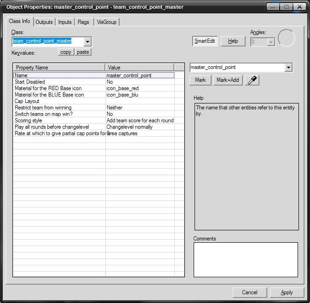Screen dimensions: 310x303
Task: Click the Mark button
Action: [200, 80]
